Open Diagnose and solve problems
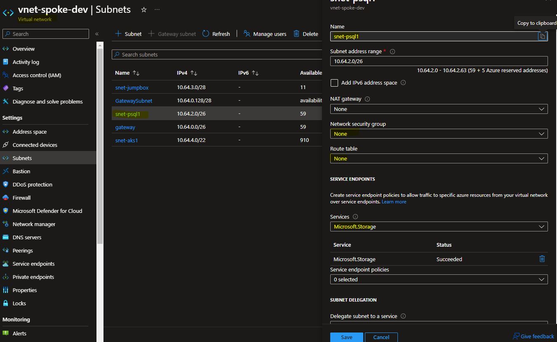 click(x=49, y=101)
